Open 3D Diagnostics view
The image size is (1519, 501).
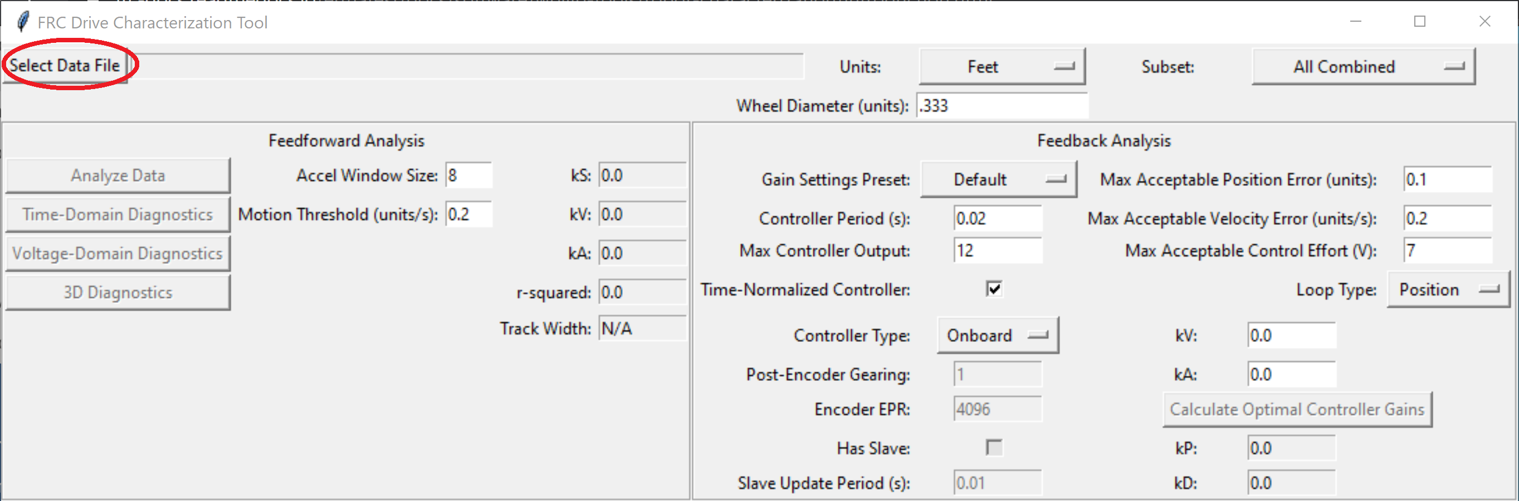click(118, 292)
